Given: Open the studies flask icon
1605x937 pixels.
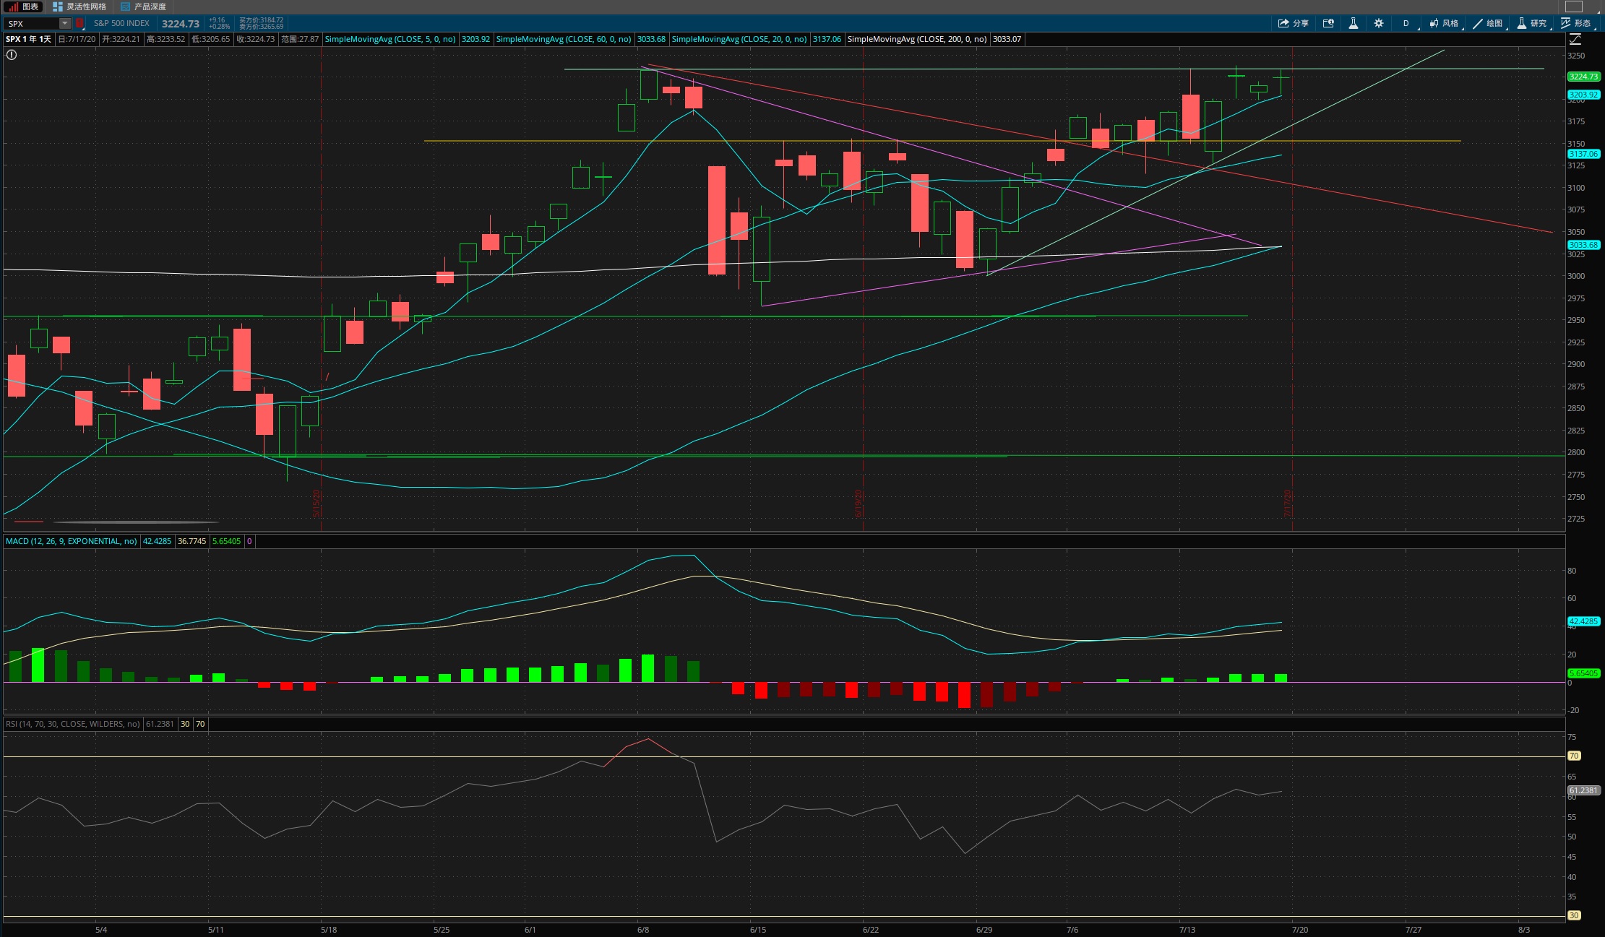Looking at the screenshot, I should (x=1354, y=23).
